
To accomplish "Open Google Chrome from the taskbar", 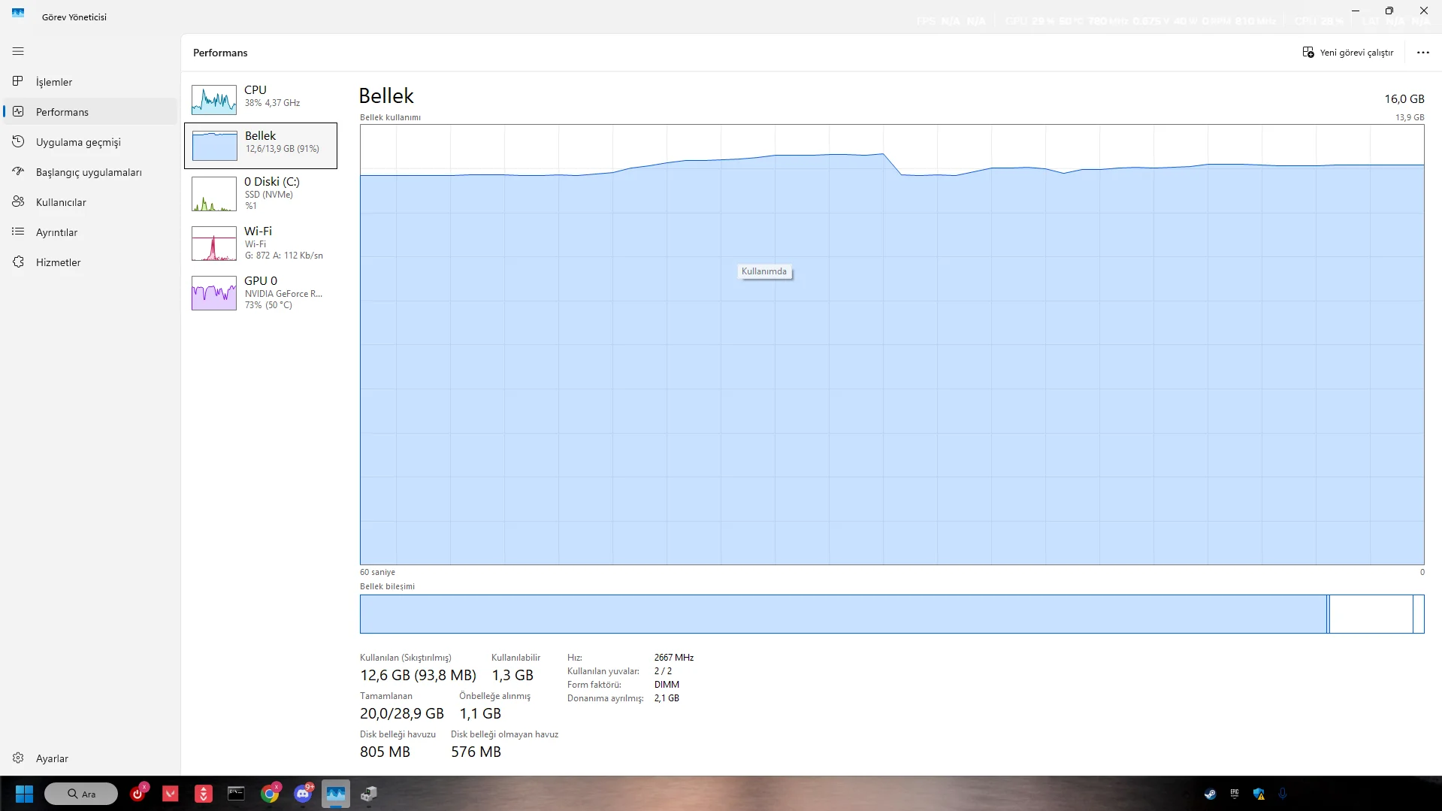I will (x=270, y=794).
